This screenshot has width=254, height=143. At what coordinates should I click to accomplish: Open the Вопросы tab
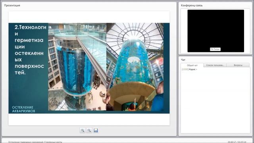tap(238, 65)
